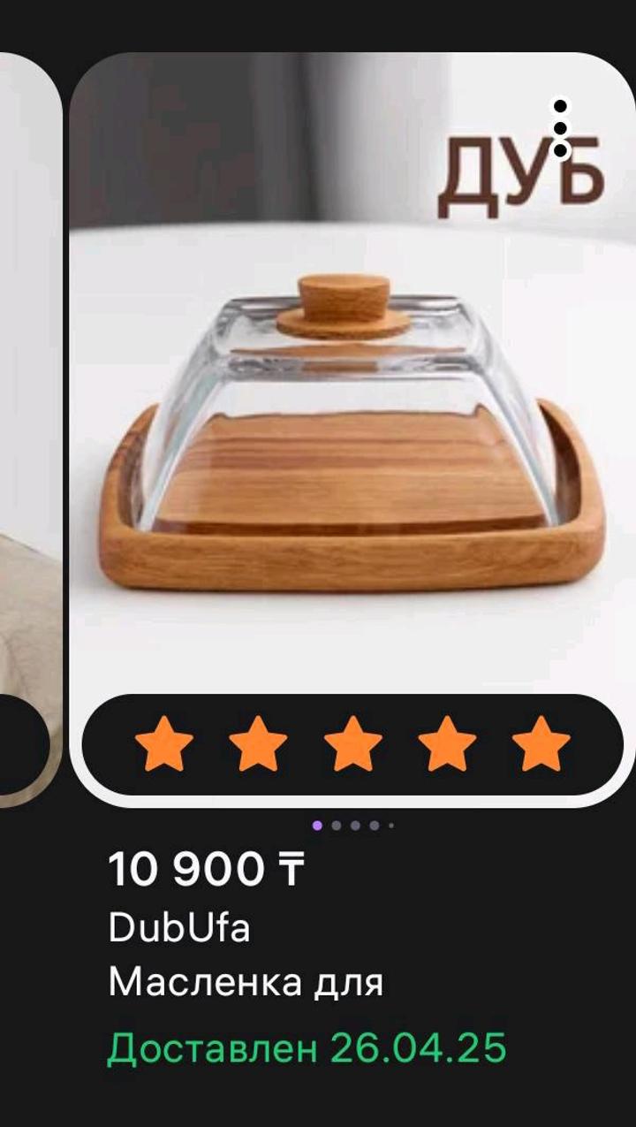Open the three-dot options menu

(560, 128)
